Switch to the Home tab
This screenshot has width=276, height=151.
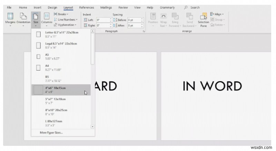23,8
